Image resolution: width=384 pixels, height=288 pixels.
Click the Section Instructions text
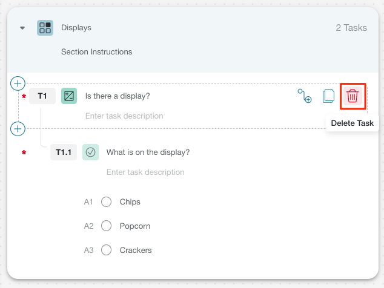click(97, 51)
